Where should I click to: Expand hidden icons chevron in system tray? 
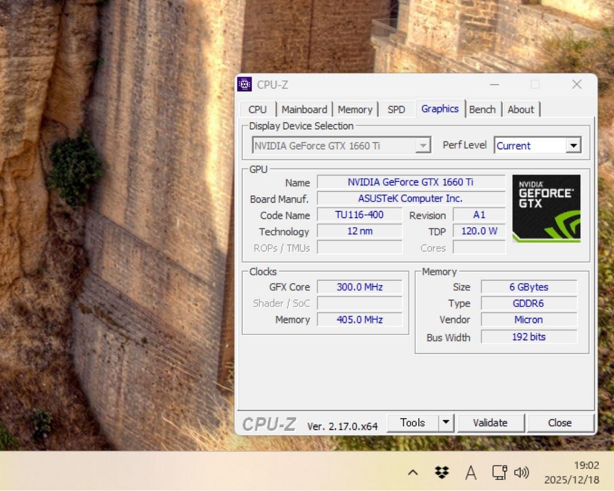[x=413, y=472]
